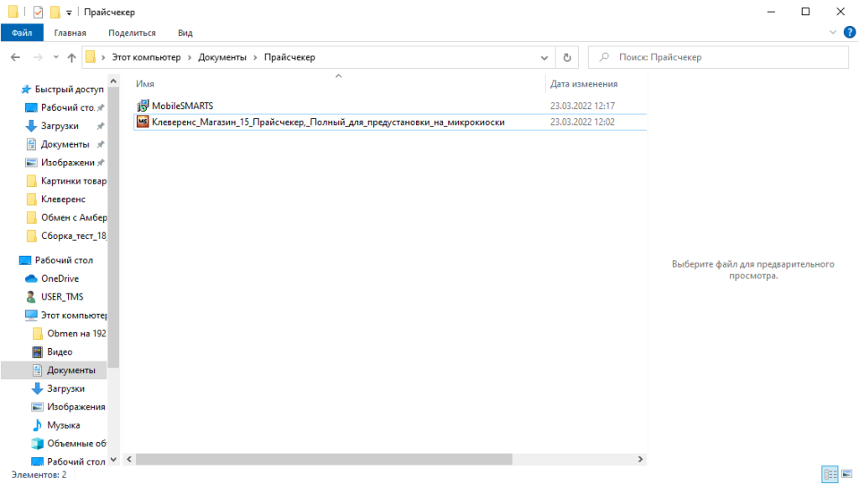This screenshot has height=484, width=859.
Task: Open OneDrive in the navigation pane
Action: click(60, 278)
